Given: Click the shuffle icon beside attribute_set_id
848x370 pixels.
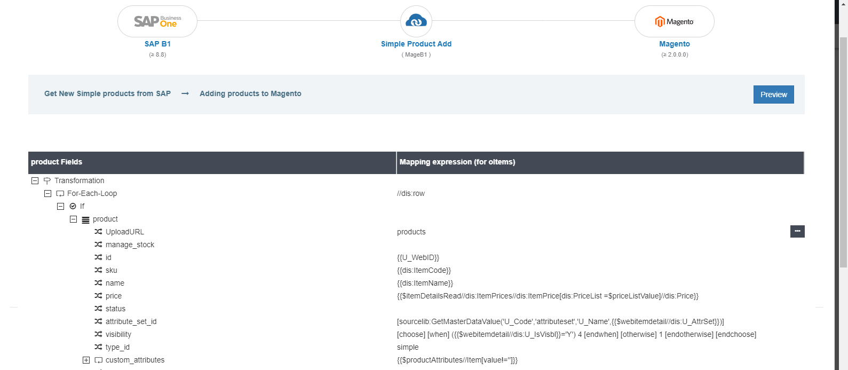Looking at the screenshot, I should (x=98, y=321).
